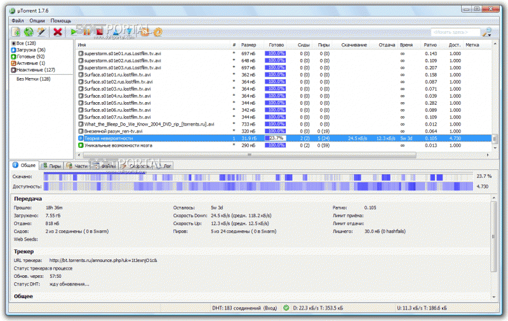Sort by the Метка column header
Image resolution: width=508 pixels, height=321 pixels.
pyautogui.click(x=472, y=44)
